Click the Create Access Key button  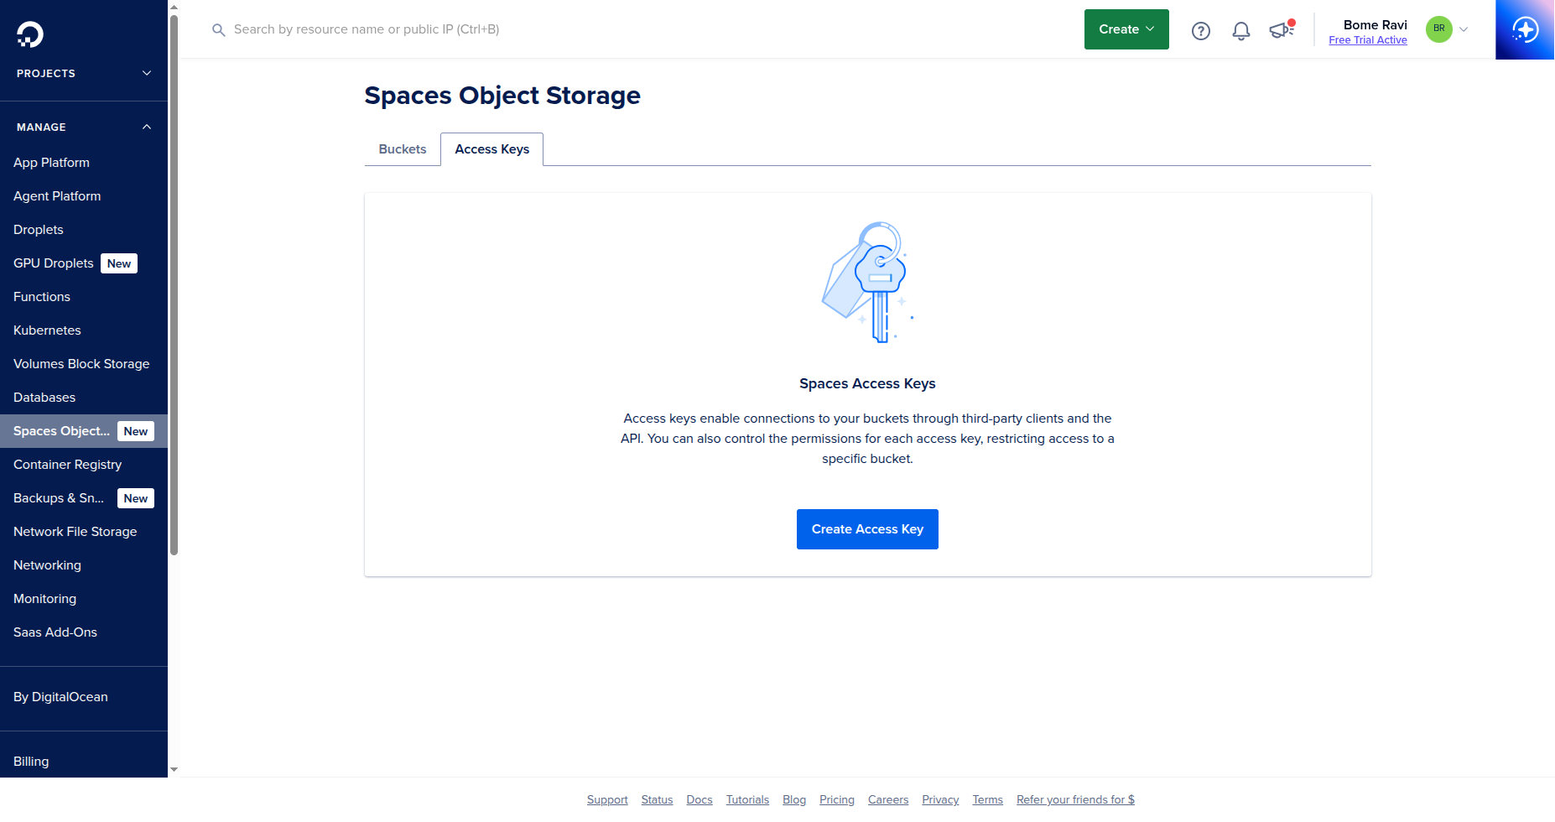pos(867,529)
